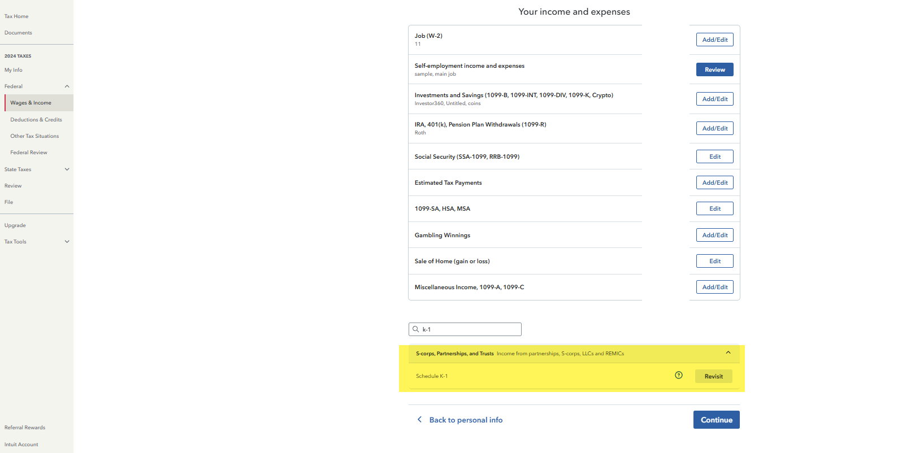Open Federal Review page
This screenshot has width=902, height=453.
tap(29, 153)
